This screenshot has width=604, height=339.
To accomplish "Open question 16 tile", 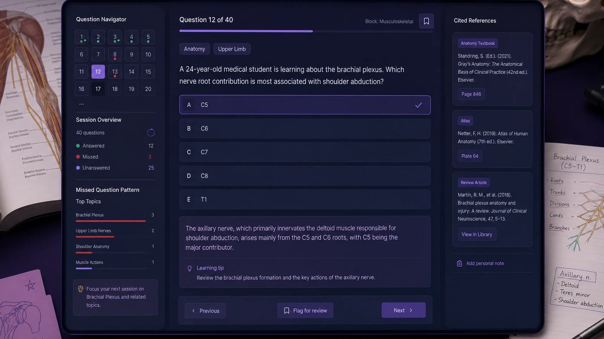I will tap(82, 89).
